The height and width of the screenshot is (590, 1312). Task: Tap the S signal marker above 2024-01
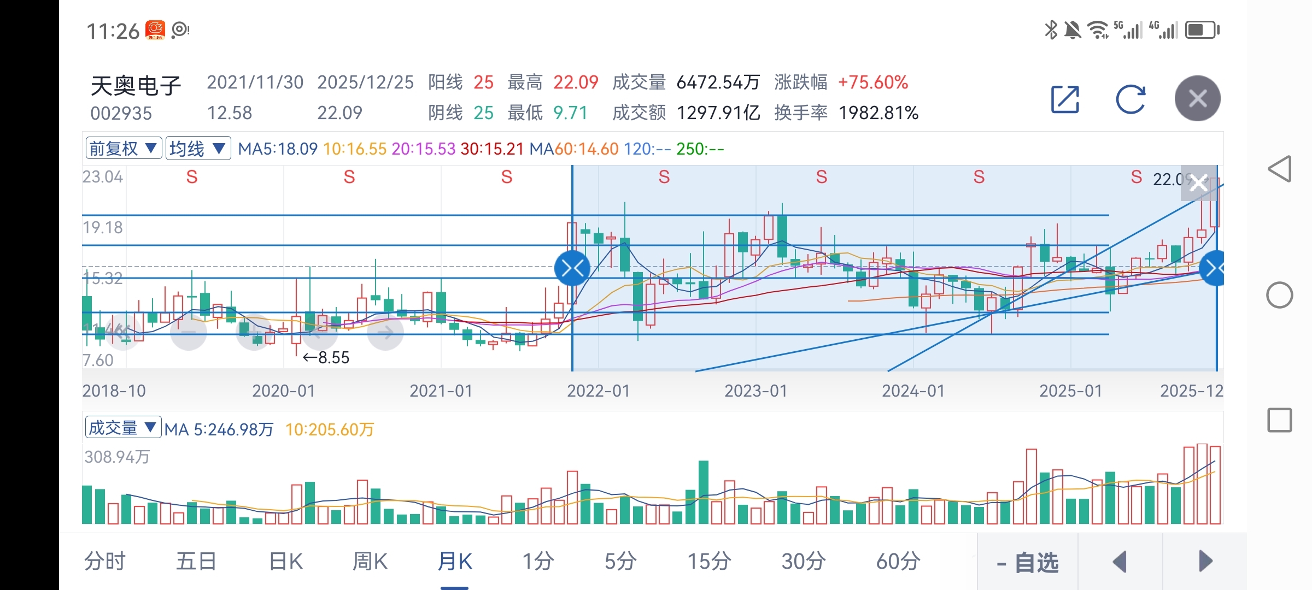(x=979, y=177)
